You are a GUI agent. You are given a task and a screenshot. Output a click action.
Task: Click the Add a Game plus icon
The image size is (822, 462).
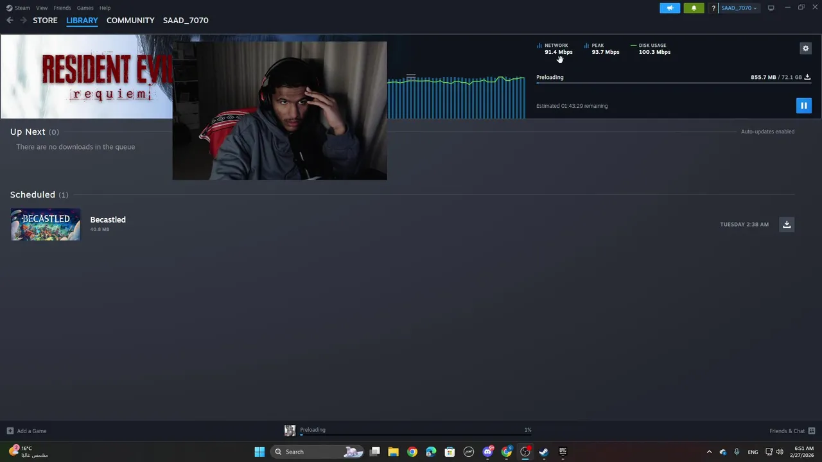[x=10, y=431]
